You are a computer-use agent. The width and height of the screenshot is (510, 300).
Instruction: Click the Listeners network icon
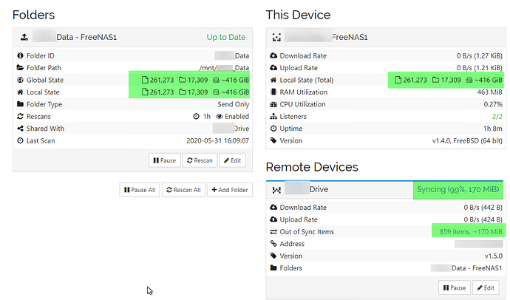(273, 116)
